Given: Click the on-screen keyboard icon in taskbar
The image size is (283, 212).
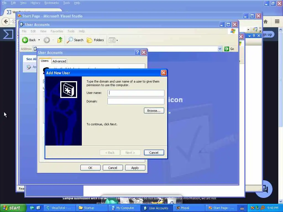Looking at the screenshot, I should click(x=242, y=208).
